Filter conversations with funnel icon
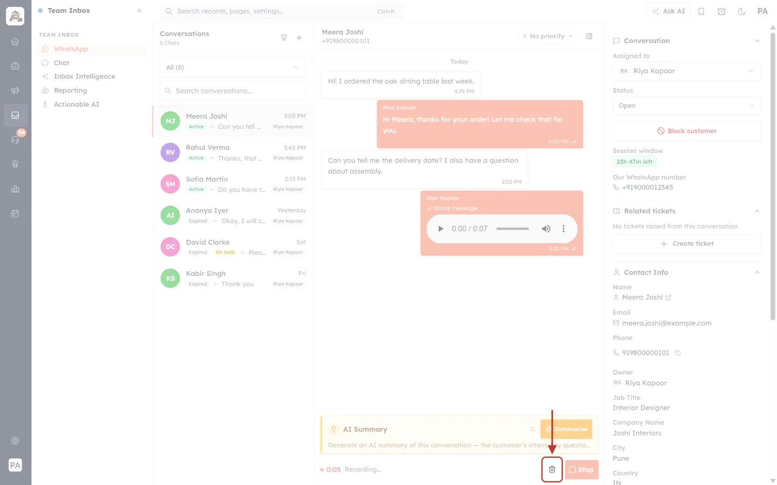This screenshot has height=485, width=777. 284,38
